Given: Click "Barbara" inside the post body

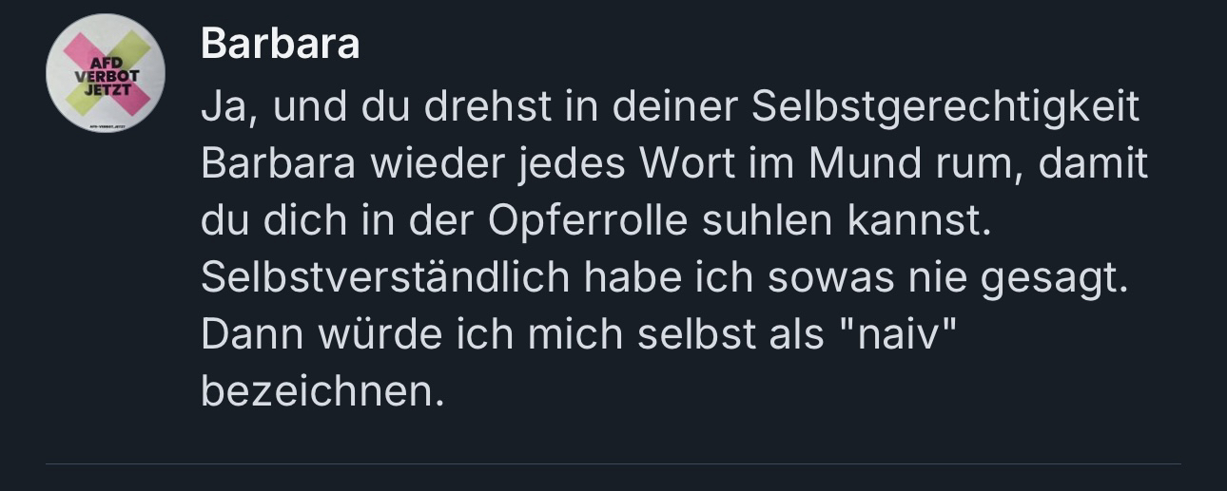Looking at the screenshot, I should point(278,164).
